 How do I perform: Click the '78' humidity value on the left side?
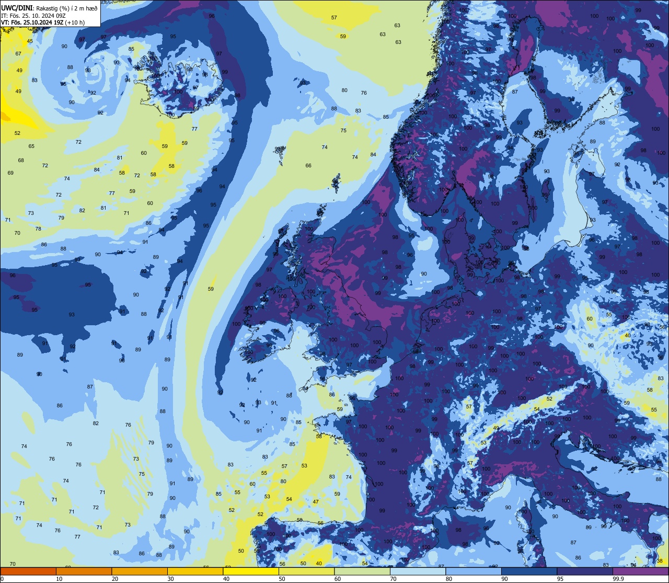point(38,229)
